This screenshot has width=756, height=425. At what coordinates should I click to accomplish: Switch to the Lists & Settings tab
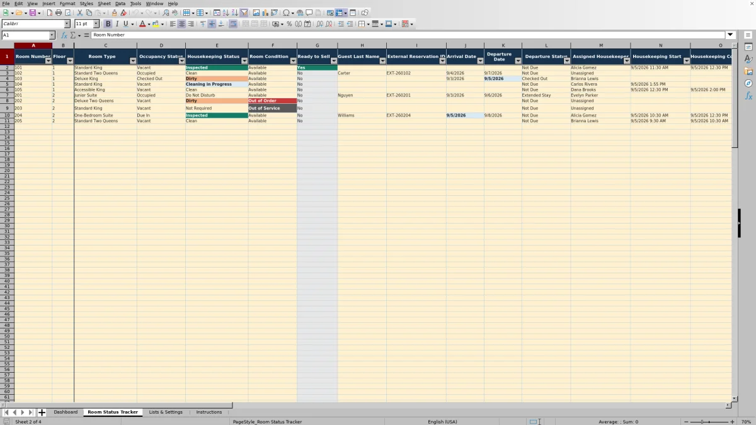click(x=166, y=412)
